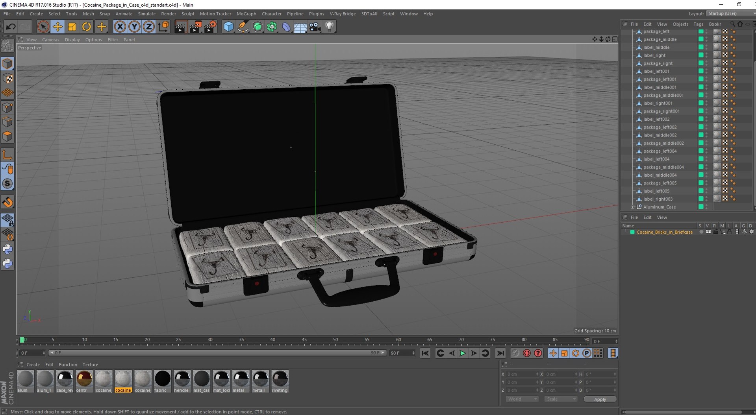756x415 pixels.
Task: Click the Apply button
Action: pyautogui.click(x=600, y=399)
